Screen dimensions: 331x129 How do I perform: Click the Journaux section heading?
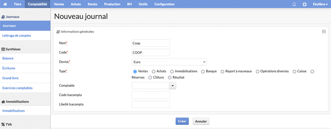tap(11, 17)
